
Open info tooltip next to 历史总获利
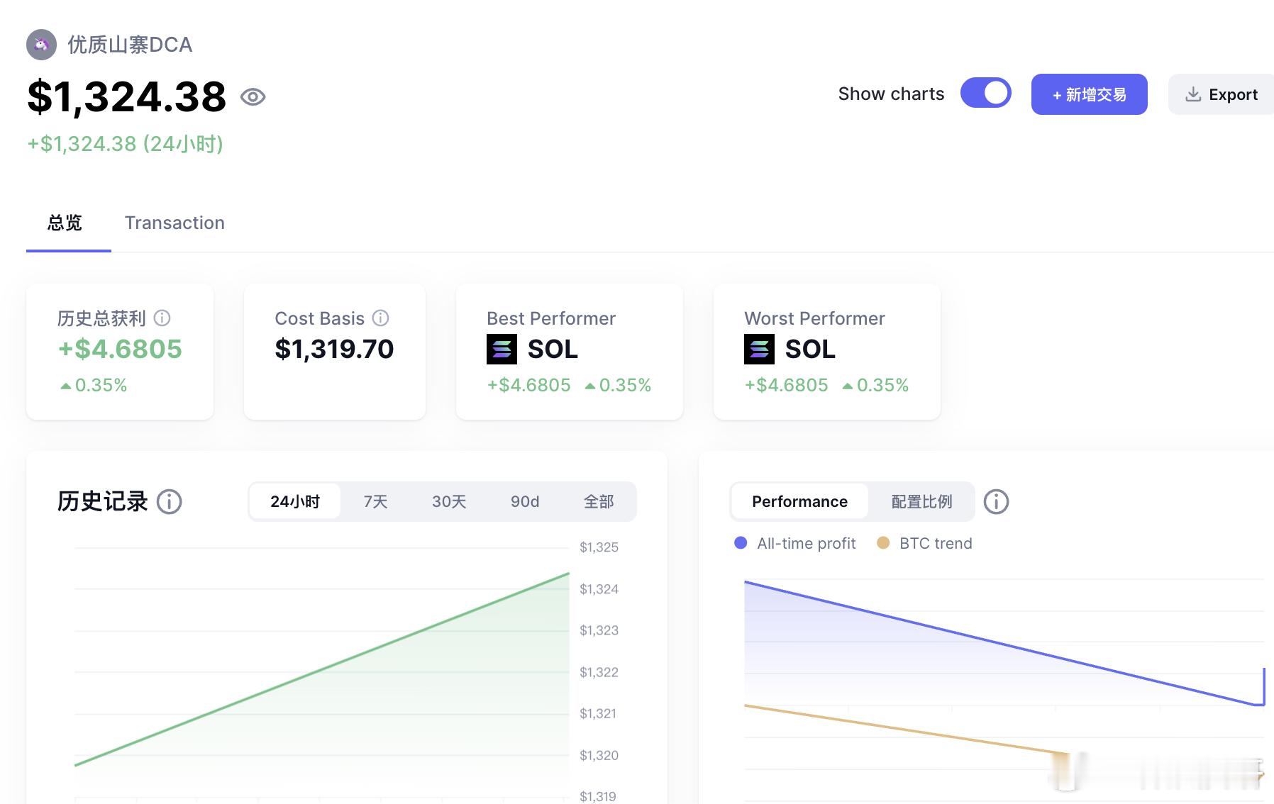[162, 318]
